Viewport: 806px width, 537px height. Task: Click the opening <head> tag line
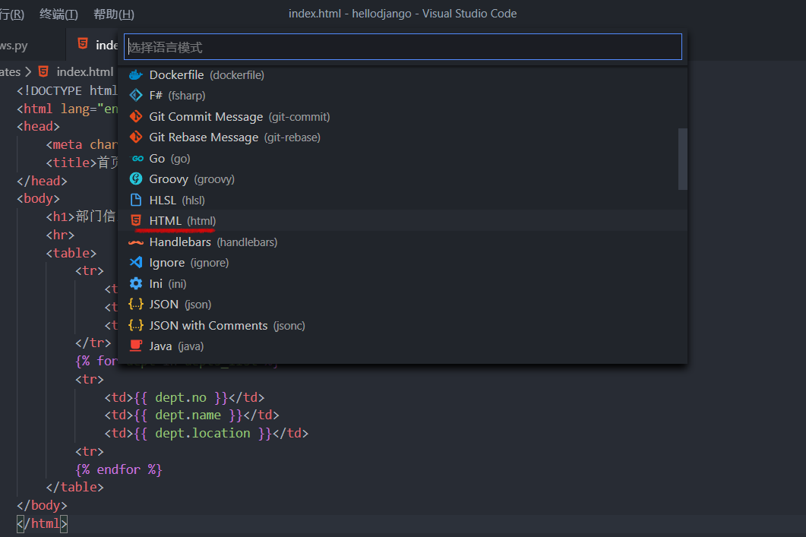(38, 126)
